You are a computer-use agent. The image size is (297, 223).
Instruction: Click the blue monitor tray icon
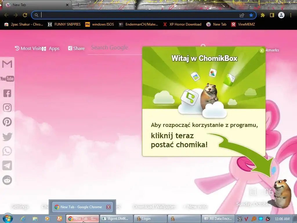261,219
